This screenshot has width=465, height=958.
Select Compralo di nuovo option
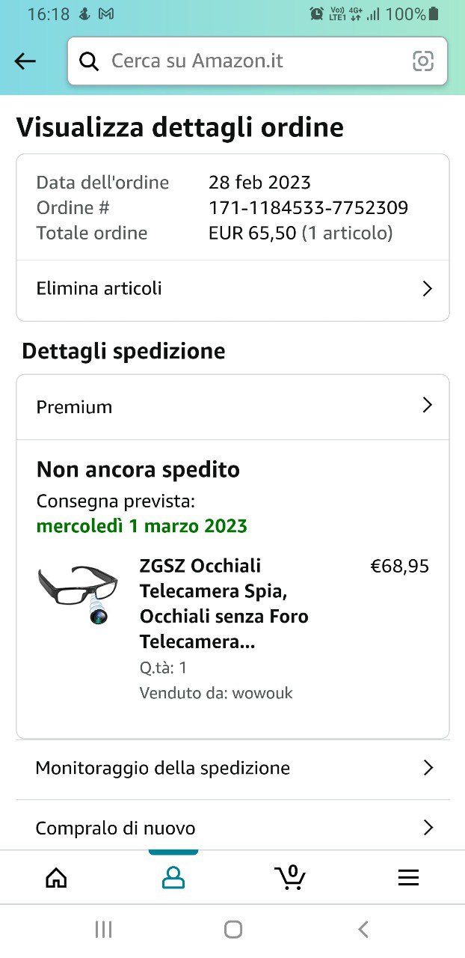click(116, 829)
